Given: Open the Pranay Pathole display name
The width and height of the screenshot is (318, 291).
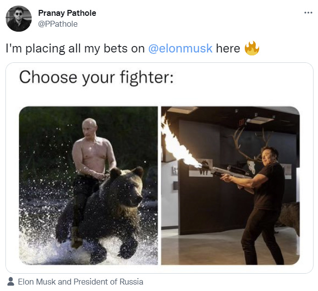Looking at the screenshot, I should coord(67,13).
